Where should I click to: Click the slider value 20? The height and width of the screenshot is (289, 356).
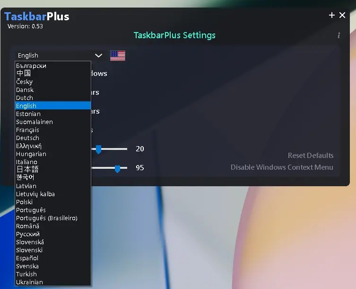point(140,149)
